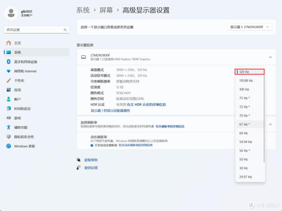This screenshot has width=282, height=211.
Task: Click the Home house icon
Action: point(8,43)
